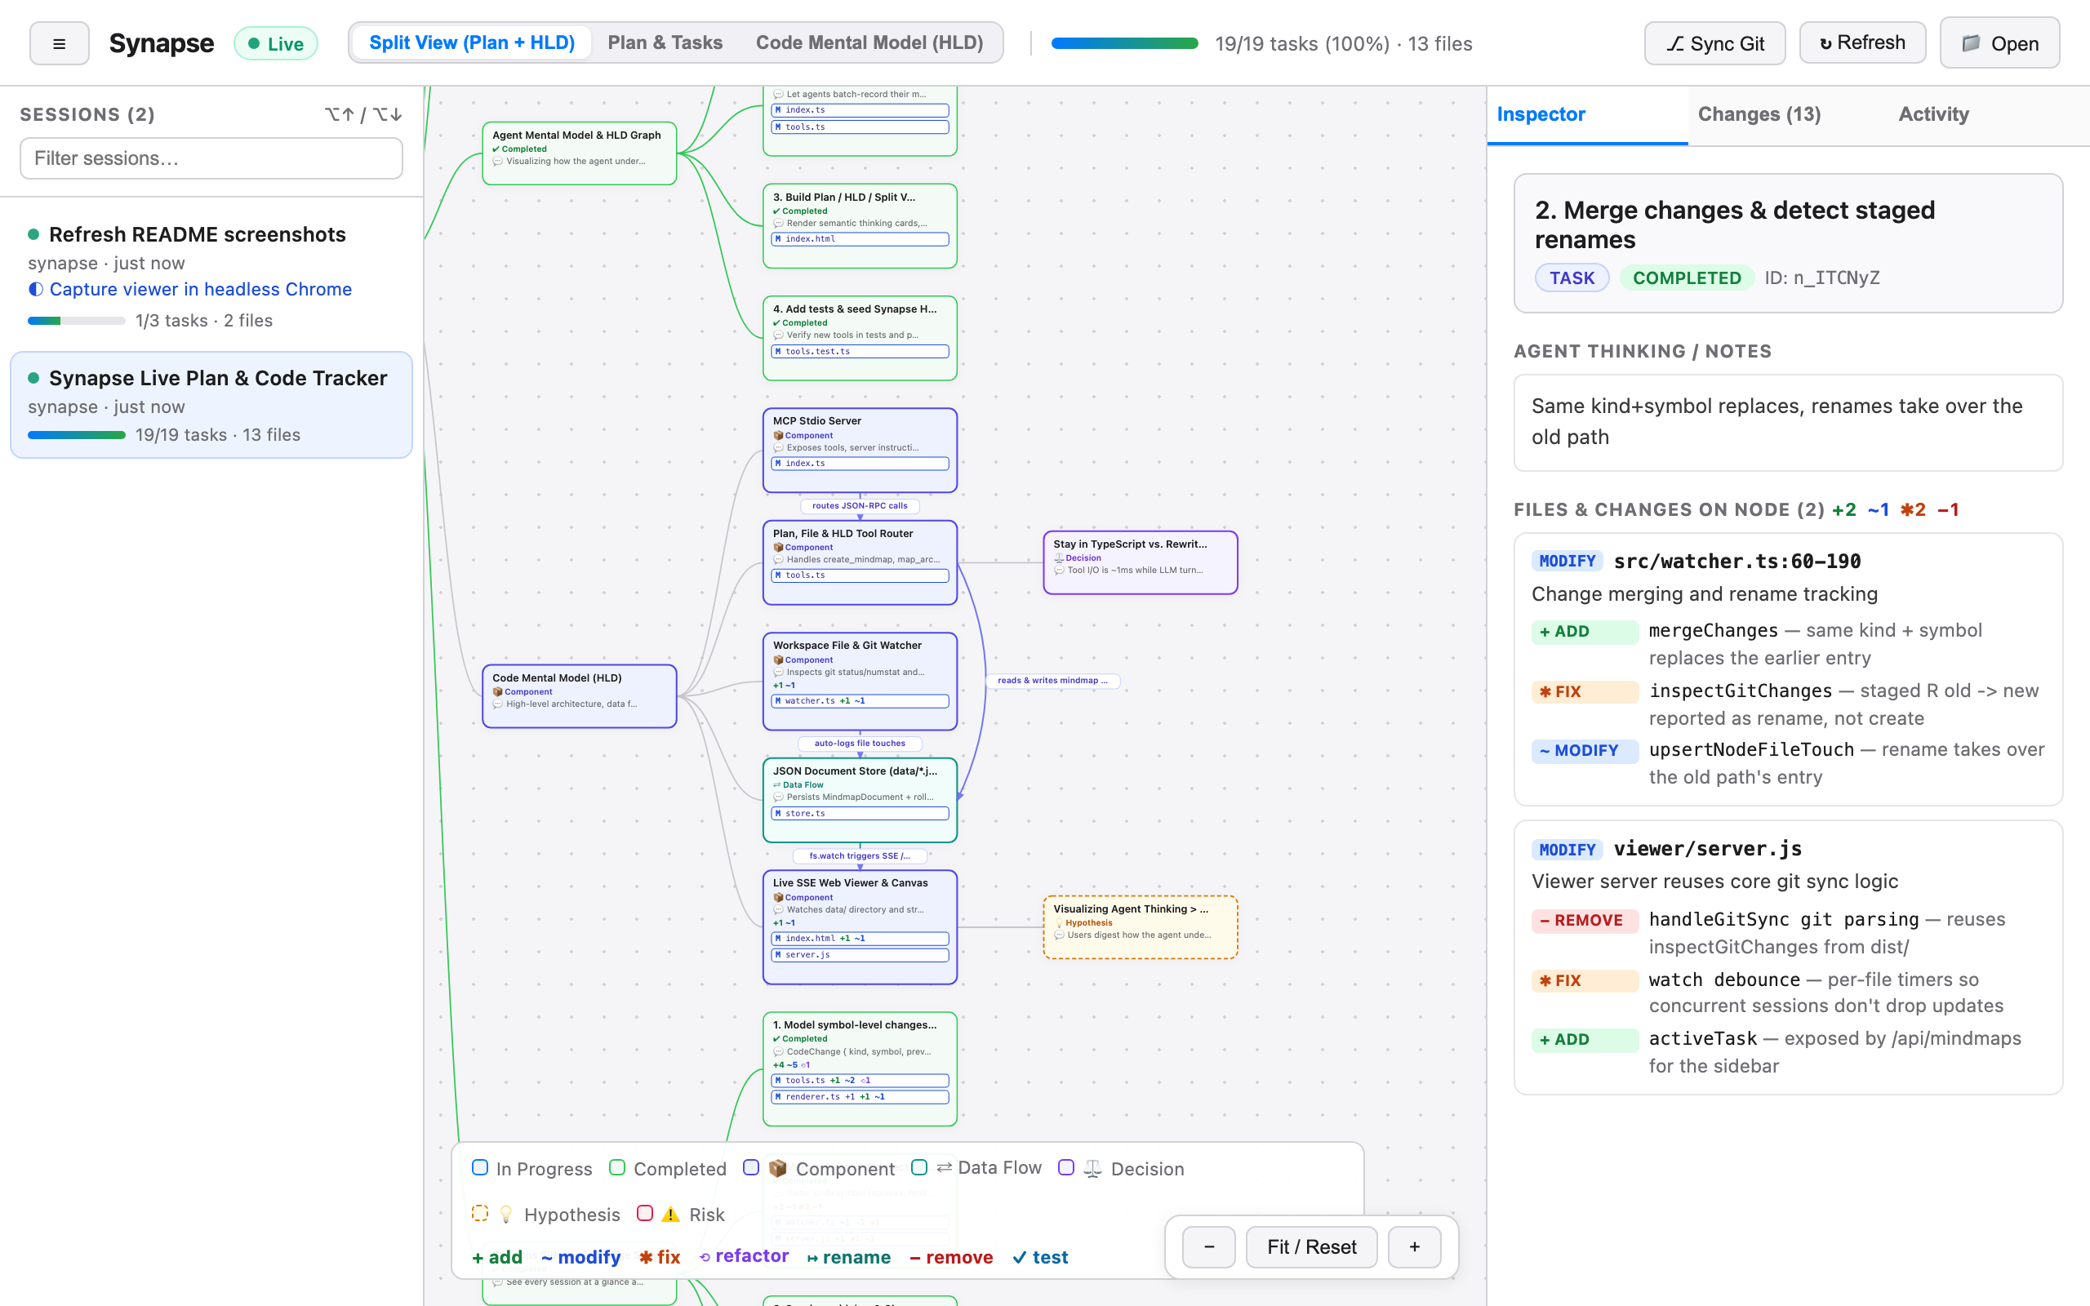Click the Refresh button

pyautogui.click(x=1862, y=43)
